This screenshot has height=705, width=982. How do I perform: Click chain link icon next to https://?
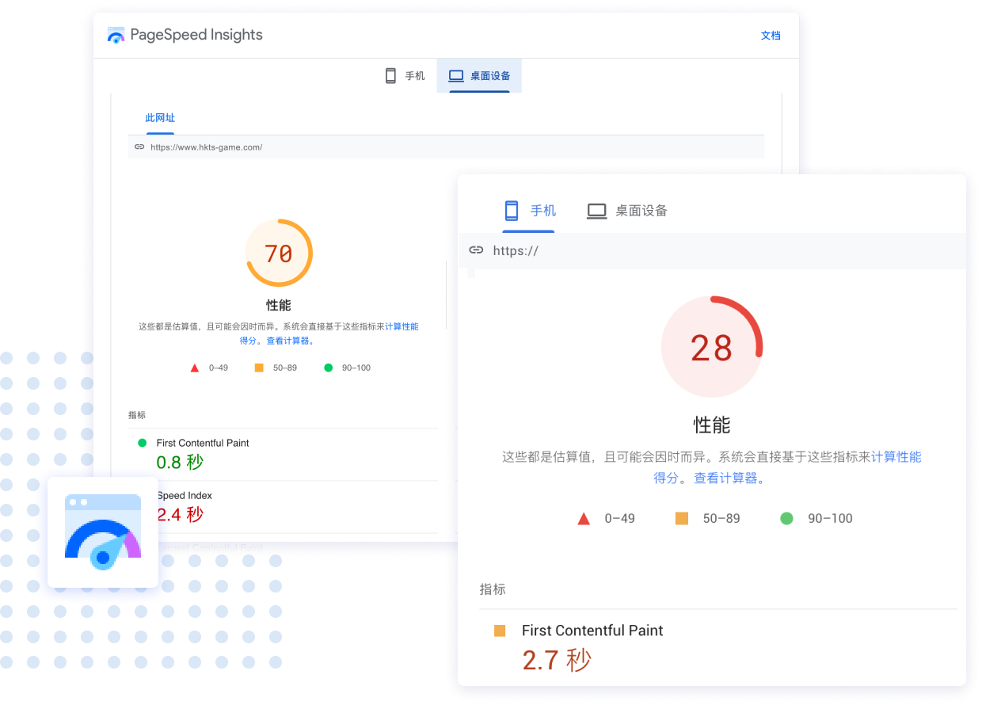[x=476, y=250]
